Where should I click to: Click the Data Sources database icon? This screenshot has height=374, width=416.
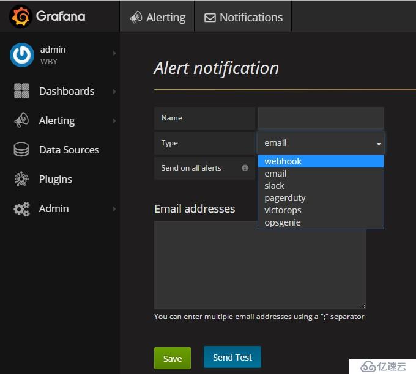[x=21, y=150]
